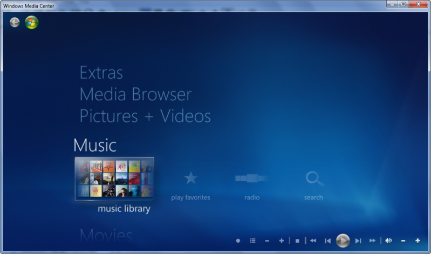Open the music library album tile
The width and height of the screenshot is (431, 254).
tap(114, 179)
